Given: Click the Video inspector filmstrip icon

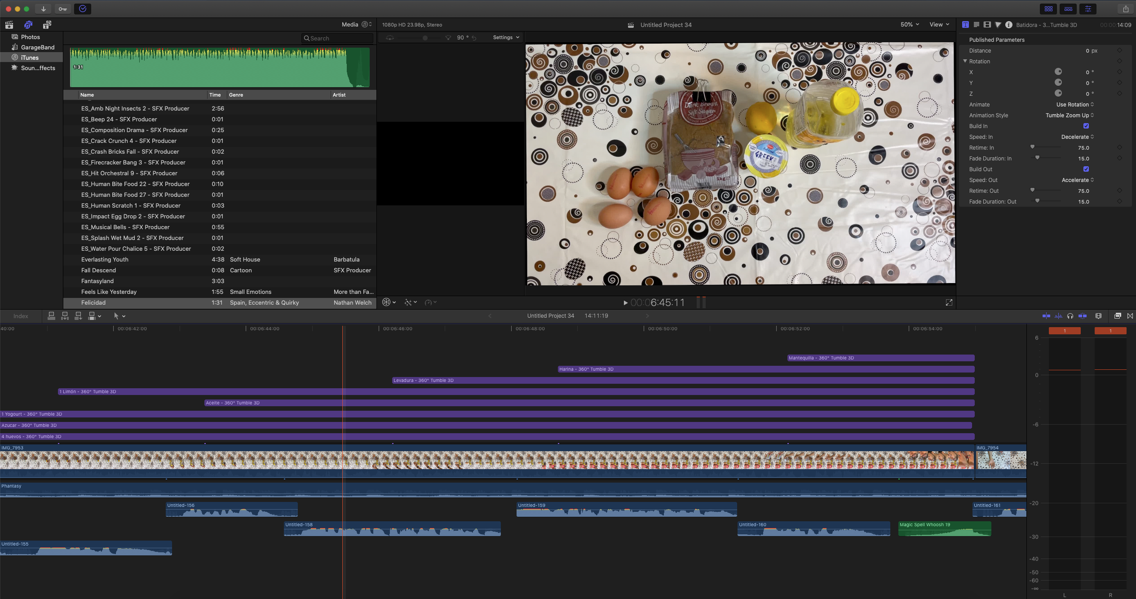Looking at the screenshot, I should (x=987, y=25).
